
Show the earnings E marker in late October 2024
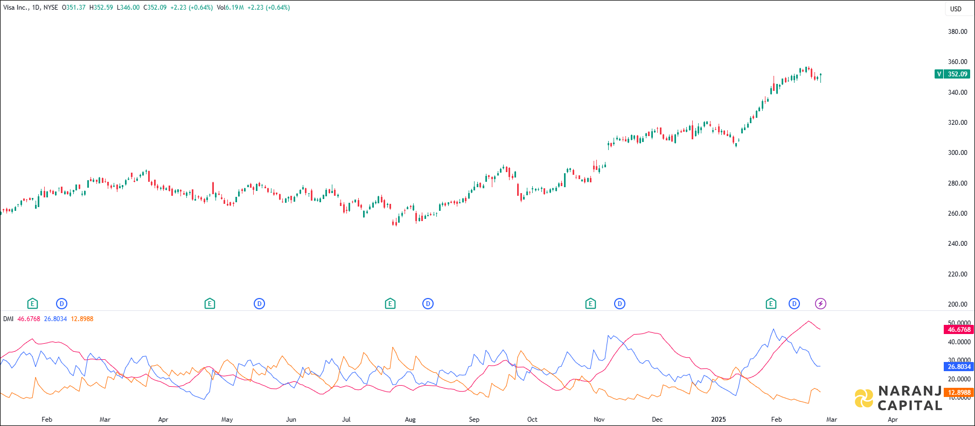coord(590,304)
